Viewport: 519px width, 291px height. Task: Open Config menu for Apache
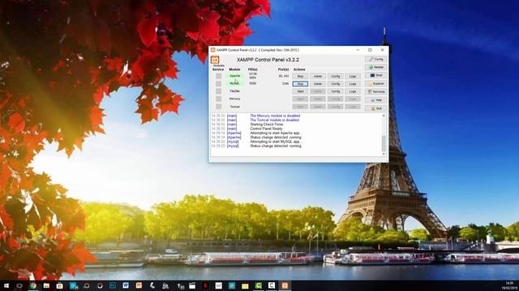pyautogui.click(x=335, y=76)
